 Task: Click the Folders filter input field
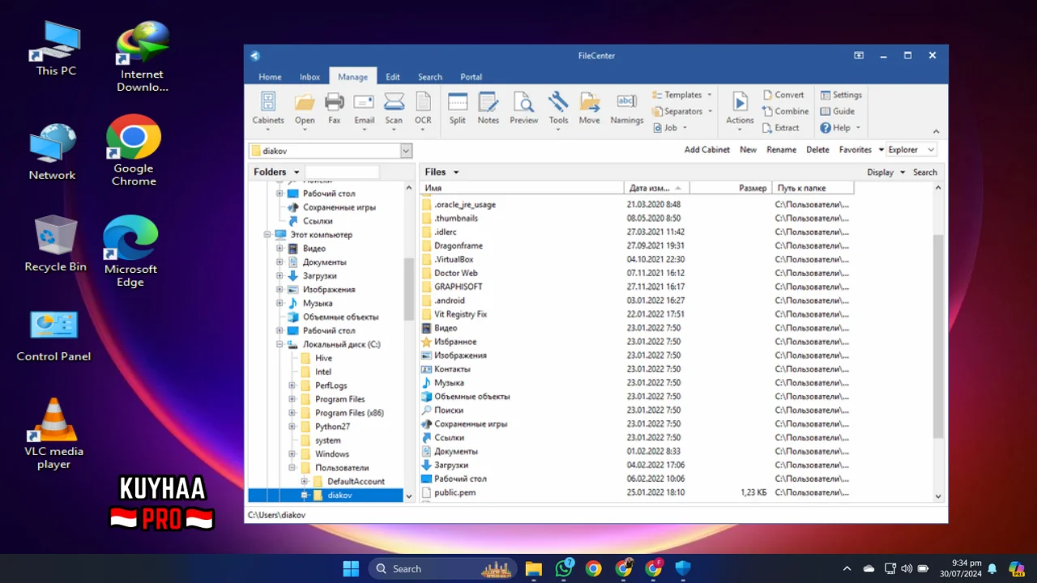tap(342, 172)
